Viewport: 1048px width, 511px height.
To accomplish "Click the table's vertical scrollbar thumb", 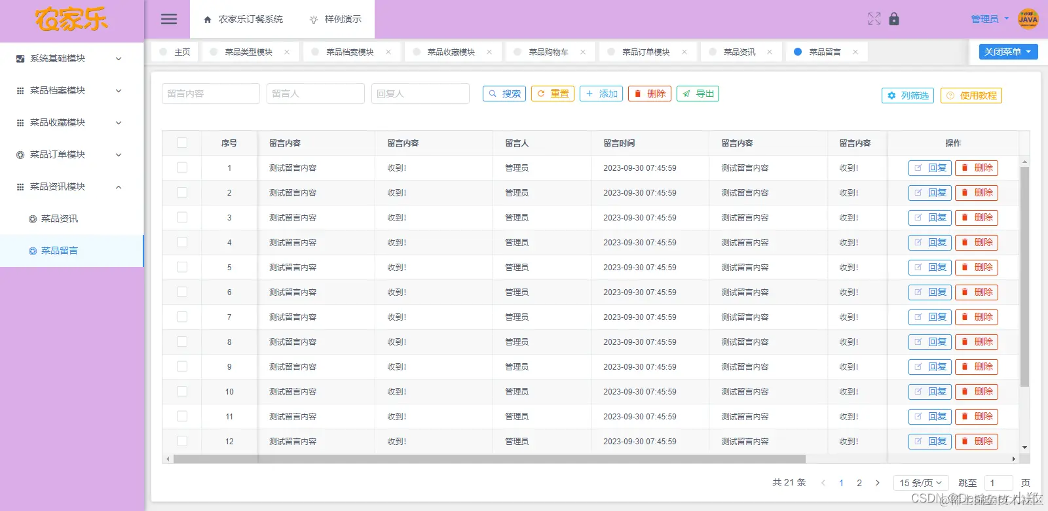I will [x=1024, y=277].
